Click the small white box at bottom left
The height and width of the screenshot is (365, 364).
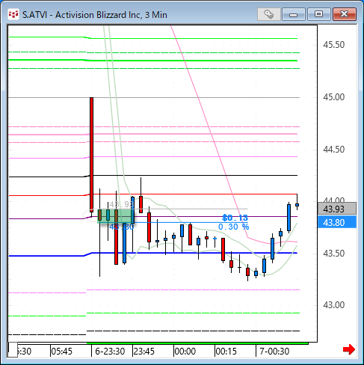pos(13,349)
